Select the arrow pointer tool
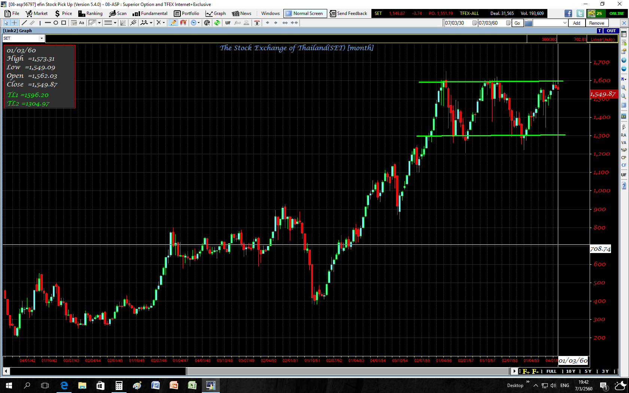The width and height of the screenshot is (629, 393). click(x=6, y=23)
